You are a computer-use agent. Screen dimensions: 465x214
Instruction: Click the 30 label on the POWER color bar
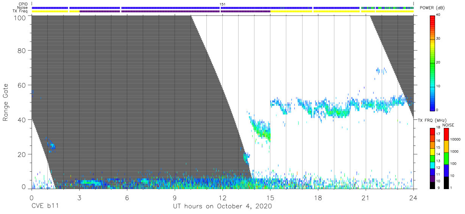[438, 38]
